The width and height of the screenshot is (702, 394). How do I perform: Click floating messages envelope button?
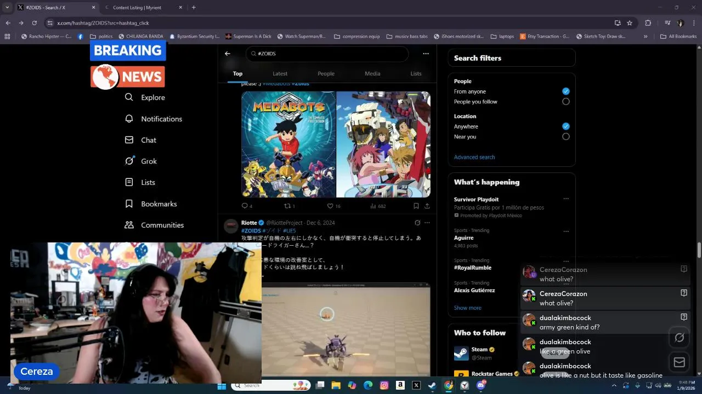(679, 362)
